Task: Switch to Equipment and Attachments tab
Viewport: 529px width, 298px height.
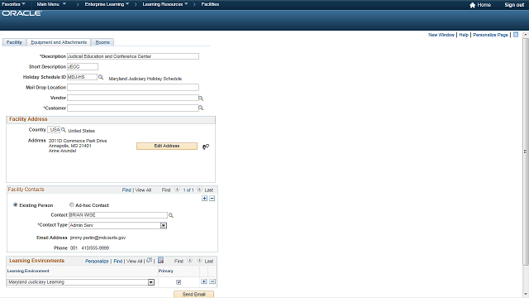Action: [x=59, y=42]
